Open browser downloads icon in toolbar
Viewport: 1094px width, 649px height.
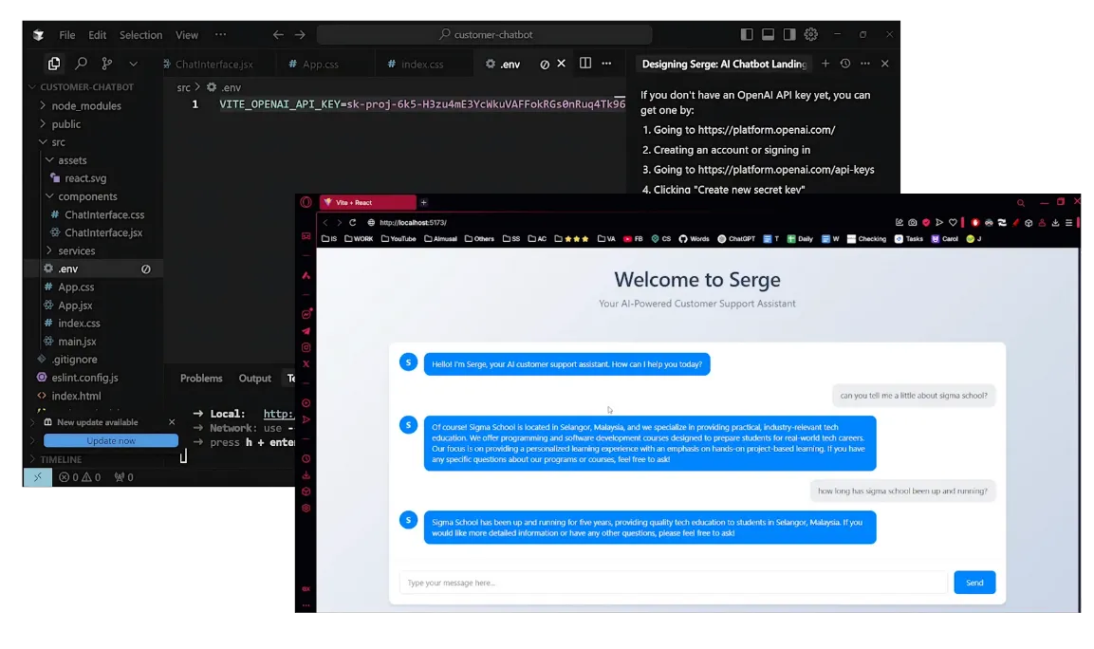1055,223
